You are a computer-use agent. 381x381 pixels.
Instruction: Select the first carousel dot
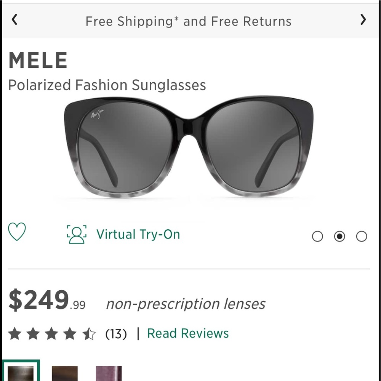pyautogui.click(x=318, y=236)
